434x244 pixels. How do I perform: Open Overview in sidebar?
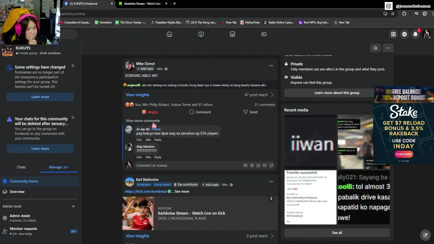point(40,192)
